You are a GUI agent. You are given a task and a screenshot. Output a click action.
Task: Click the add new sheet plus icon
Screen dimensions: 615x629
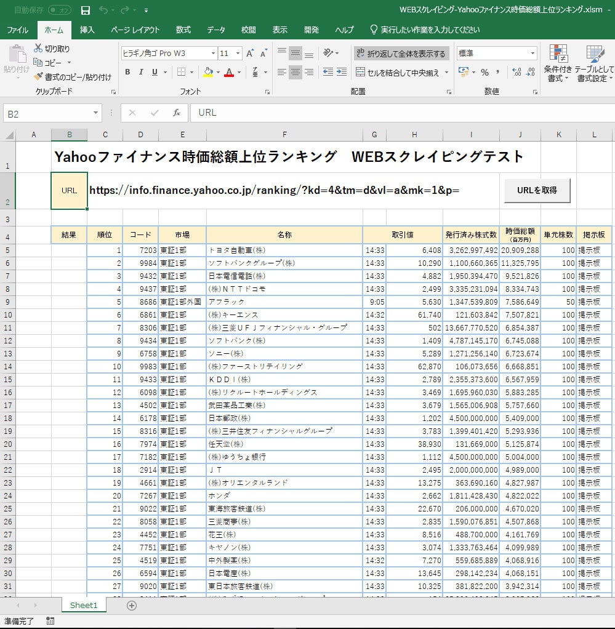tap(132, 606)
